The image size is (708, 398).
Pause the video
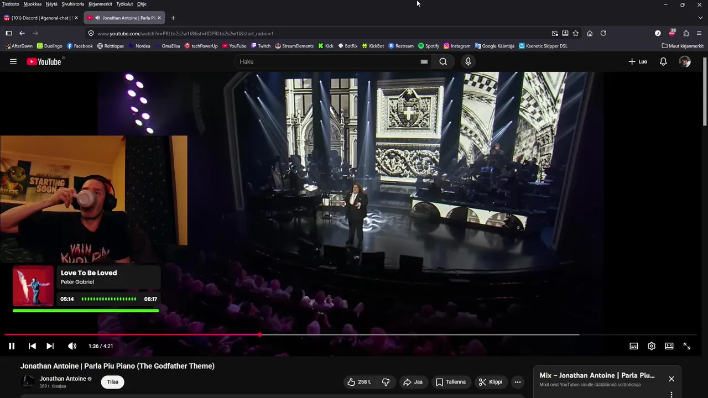point(12,346)
